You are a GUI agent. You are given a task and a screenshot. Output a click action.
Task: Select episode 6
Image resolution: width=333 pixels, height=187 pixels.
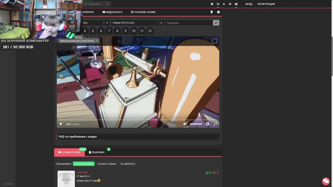pos(101,31)
